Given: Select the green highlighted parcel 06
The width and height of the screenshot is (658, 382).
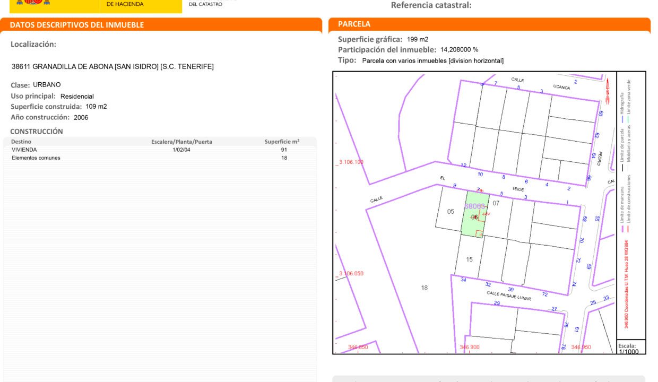Looking at the screenshot, I should tap(474, 213).
